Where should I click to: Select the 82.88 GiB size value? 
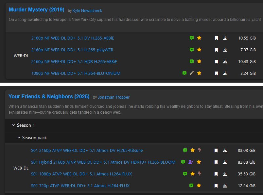click(247, 162)
